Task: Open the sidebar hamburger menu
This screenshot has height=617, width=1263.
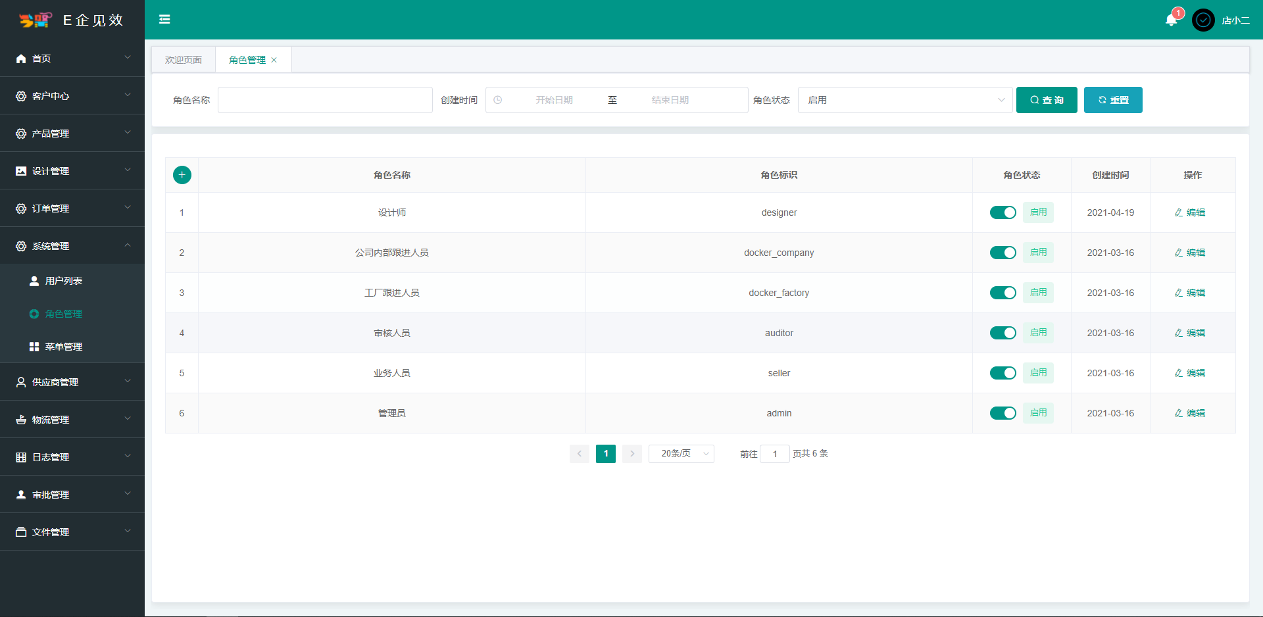Action: (164, 19)
